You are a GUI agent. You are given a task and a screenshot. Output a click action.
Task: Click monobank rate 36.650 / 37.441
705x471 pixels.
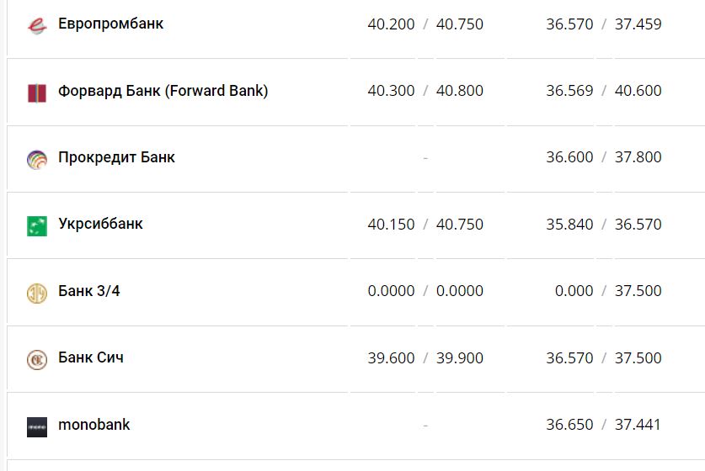click(603, 425)
